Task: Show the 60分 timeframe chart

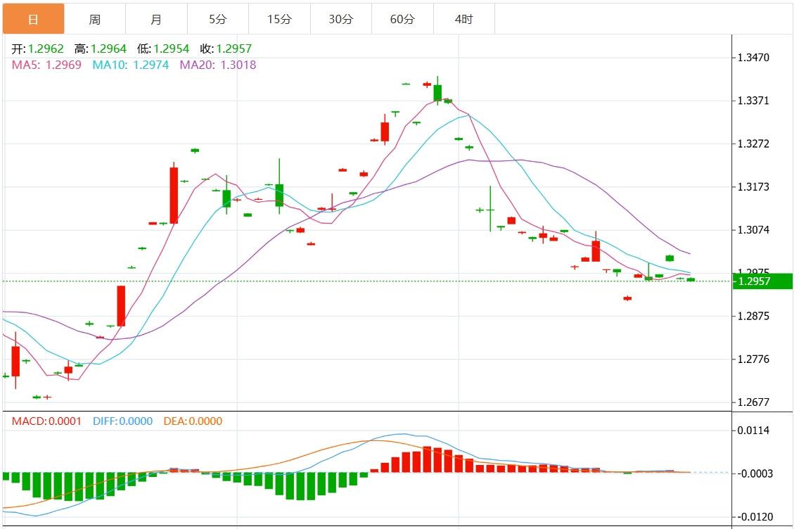Action: (x=402, y=19)
